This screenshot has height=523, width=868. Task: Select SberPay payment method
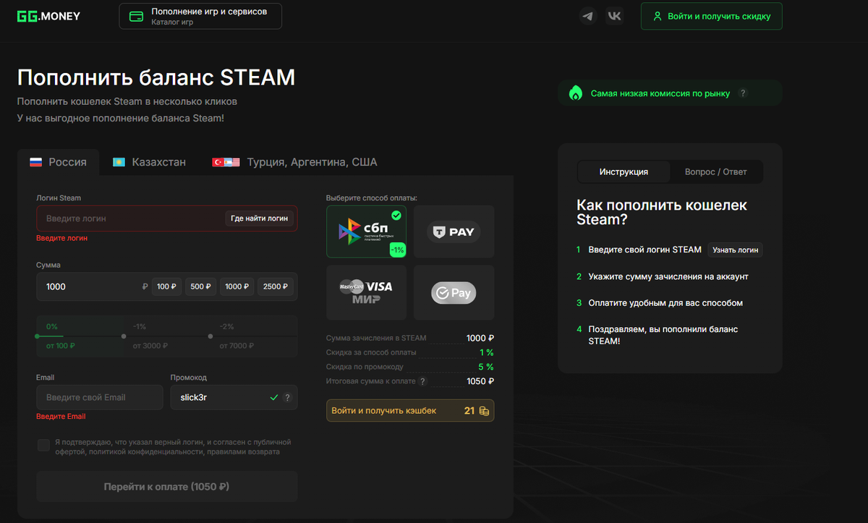pyautogui.click(x=454, y=292)
